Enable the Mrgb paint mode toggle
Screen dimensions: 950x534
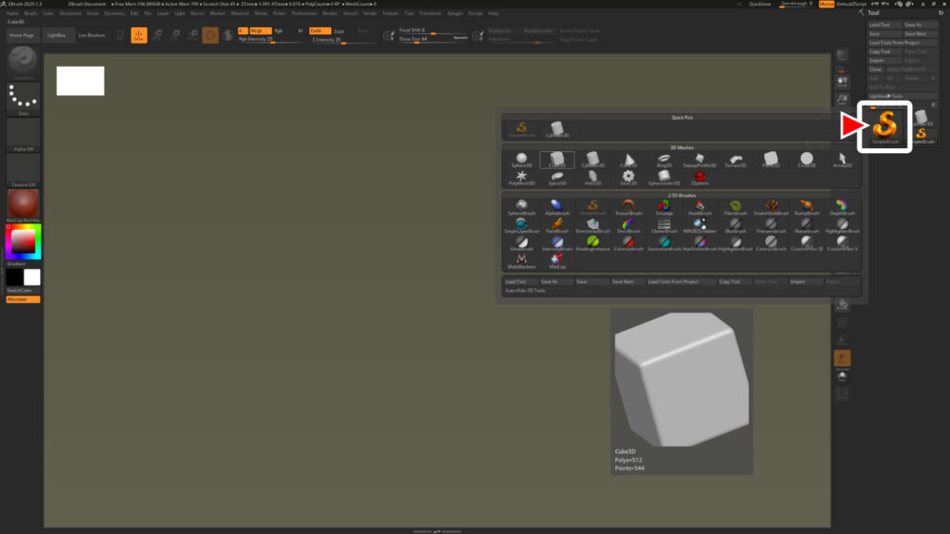tap(260, 31)
